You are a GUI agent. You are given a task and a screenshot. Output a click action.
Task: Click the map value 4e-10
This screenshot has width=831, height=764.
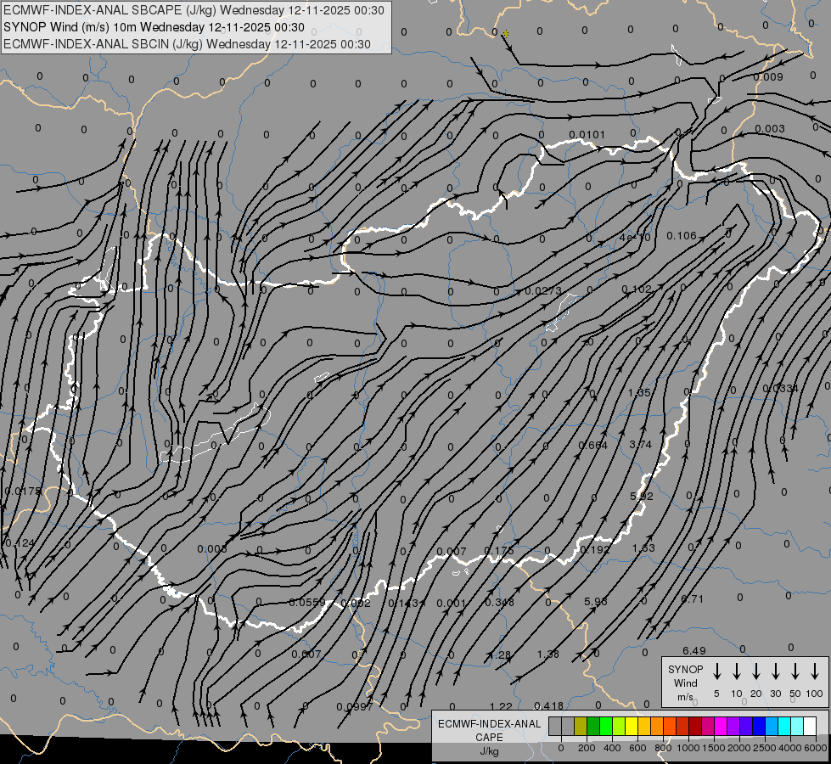[635, 238]
